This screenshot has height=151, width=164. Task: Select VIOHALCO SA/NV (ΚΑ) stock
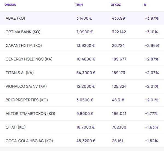click(x=26, y=86)
